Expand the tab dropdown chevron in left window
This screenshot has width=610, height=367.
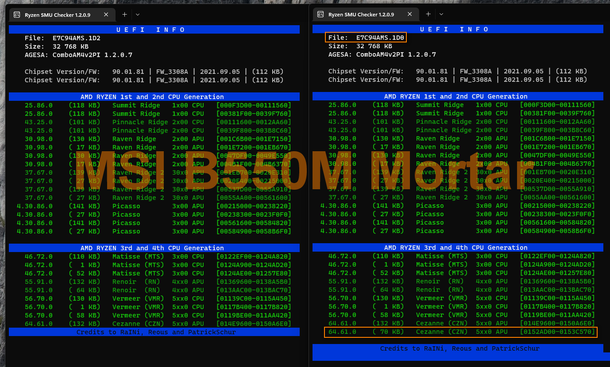[x=138, y=15]
